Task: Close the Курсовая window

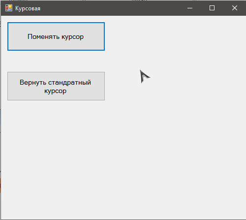Action: (x=235, y=8)
